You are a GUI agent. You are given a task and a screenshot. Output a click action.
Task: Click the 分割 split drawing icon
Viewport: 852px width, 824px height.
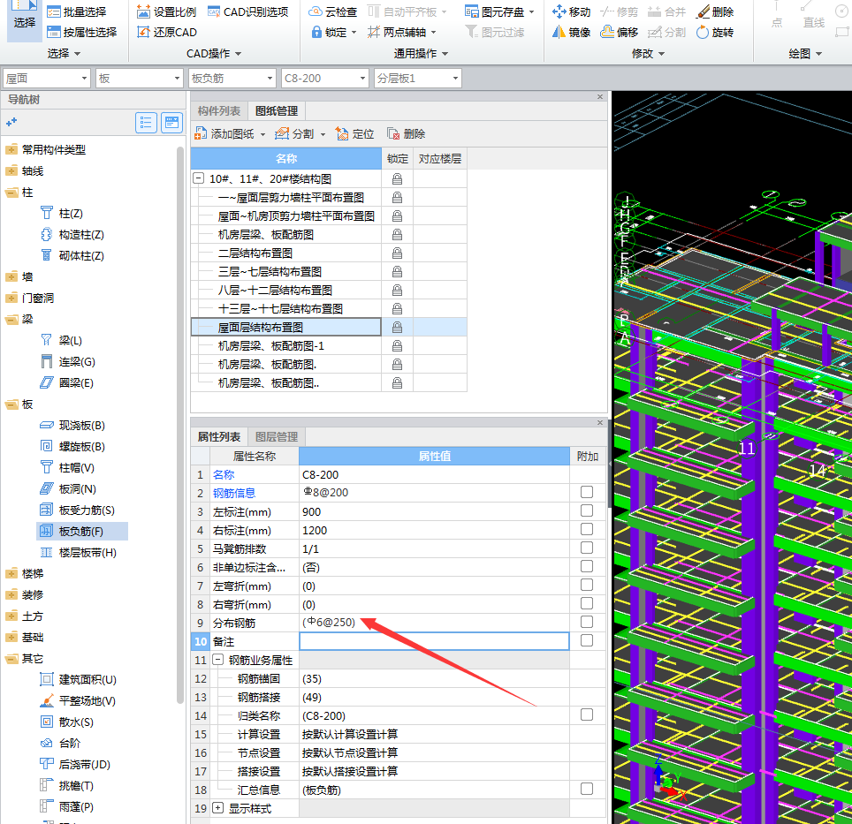[281, 133]
